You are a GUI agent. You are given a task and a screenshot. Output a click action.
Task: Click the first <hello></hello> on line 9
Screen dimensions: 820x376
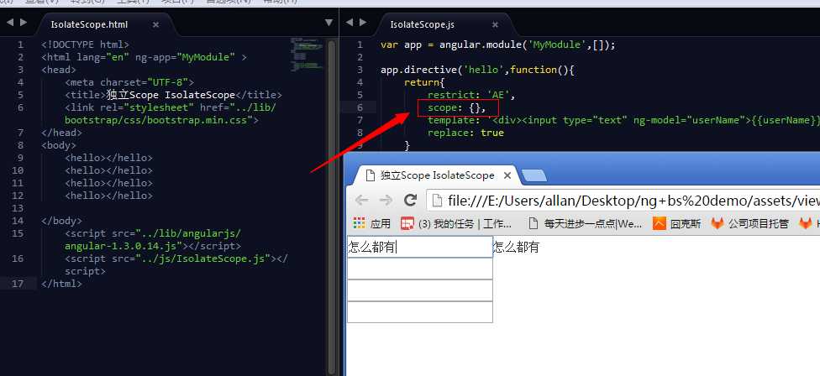click(x=108, y=157)
